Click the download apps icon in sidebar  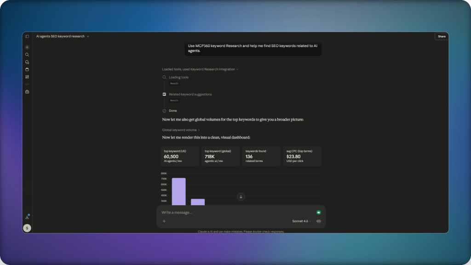pyautogui.click(x=27, y=217)
